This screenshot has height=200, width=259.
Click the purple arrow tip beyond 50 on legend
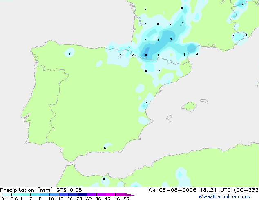[129, 195]
